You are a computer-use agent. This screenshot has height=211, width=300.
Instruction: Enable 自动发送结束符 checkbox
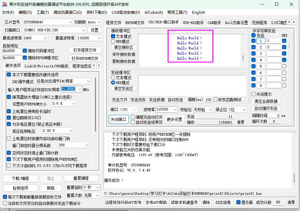point(133,122)
